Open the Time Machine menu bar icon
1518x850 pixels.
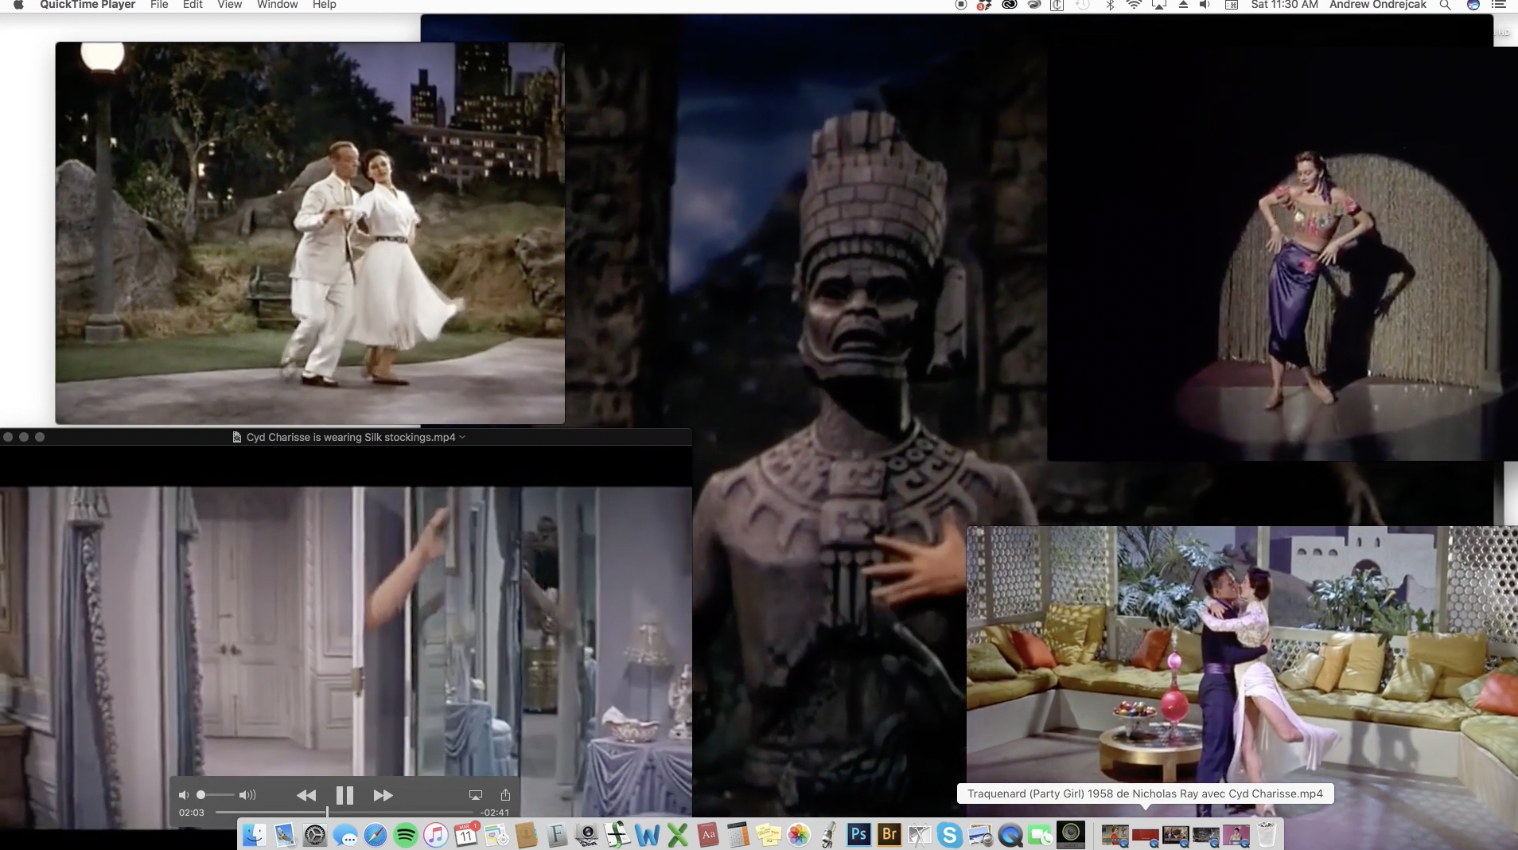pyautogui.click(x=1082, y=5)
